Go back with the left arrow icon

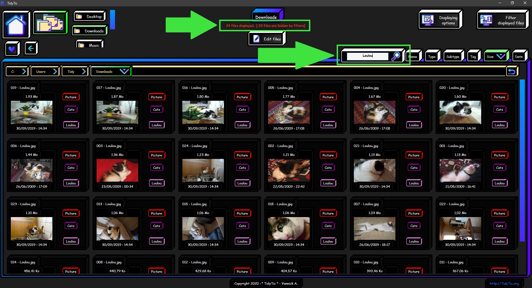click(31, 48)
